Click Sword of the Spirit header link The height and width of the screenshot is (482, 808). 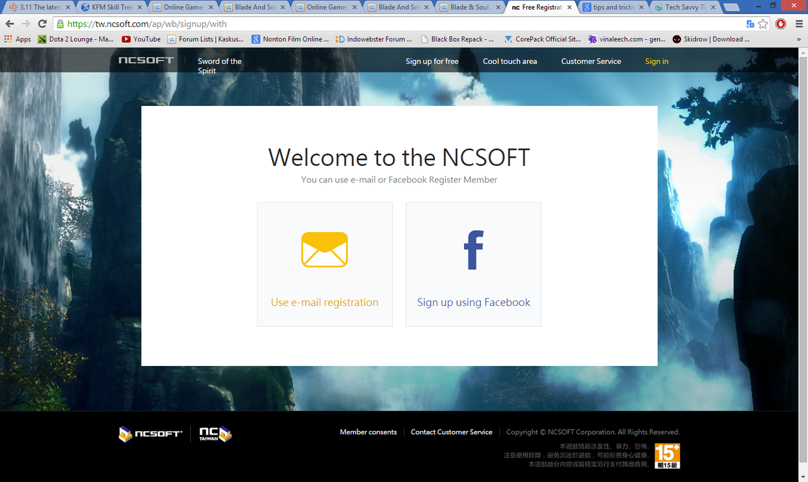coord(220,66)
